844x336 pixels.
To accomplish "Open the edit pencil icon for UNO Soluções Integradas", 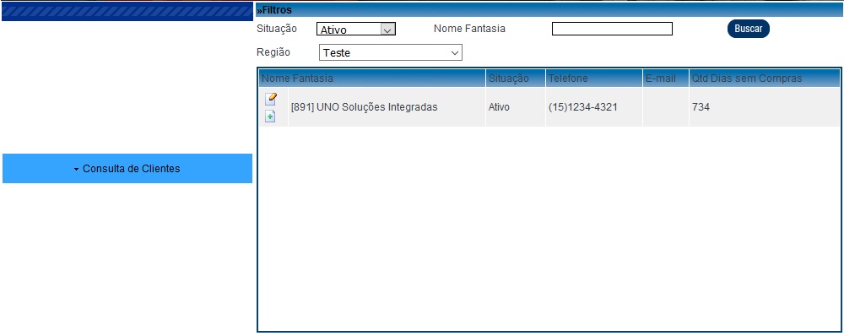I will [271, 99].
